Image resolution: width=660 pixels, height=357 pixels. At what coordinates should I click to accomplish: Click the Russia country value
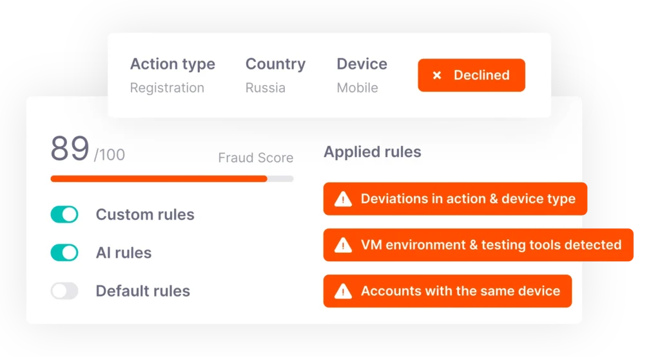point(265,88)
